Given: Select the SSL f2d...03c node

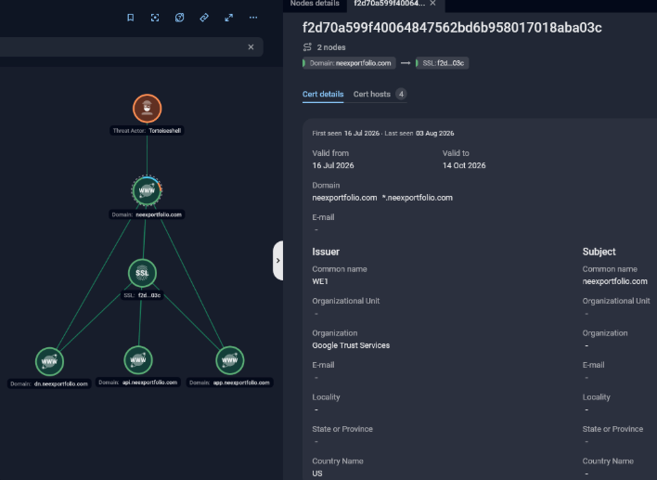Looking at the screenshot, I should click(x=143, y=273).
